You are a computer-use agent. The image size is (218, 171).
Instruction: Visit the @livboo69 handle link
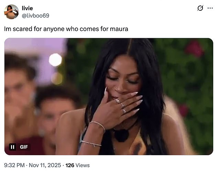35,15
